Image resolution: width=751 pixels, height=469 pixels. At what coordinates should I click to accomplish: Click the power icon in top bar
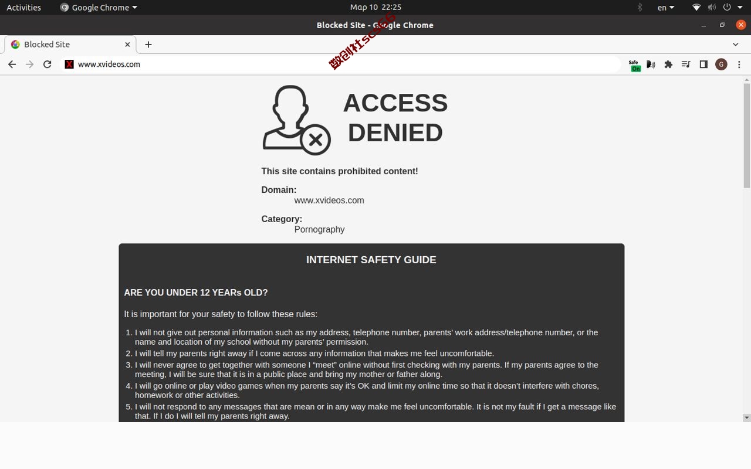point(727,8)
